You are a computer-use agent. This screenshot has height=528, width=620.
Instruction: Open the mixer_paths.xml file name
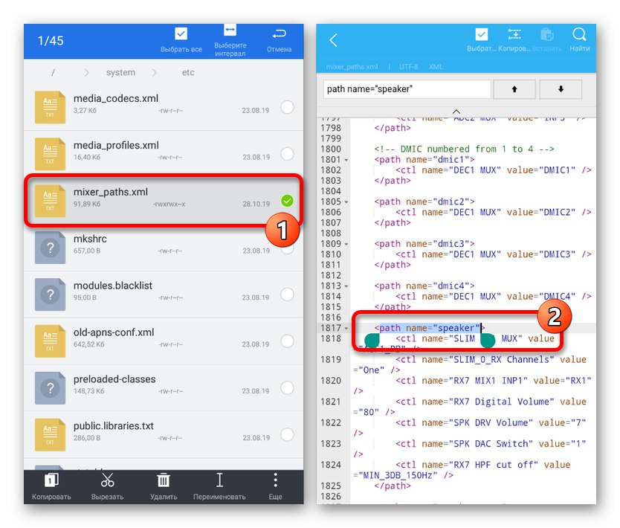(111, 192)
